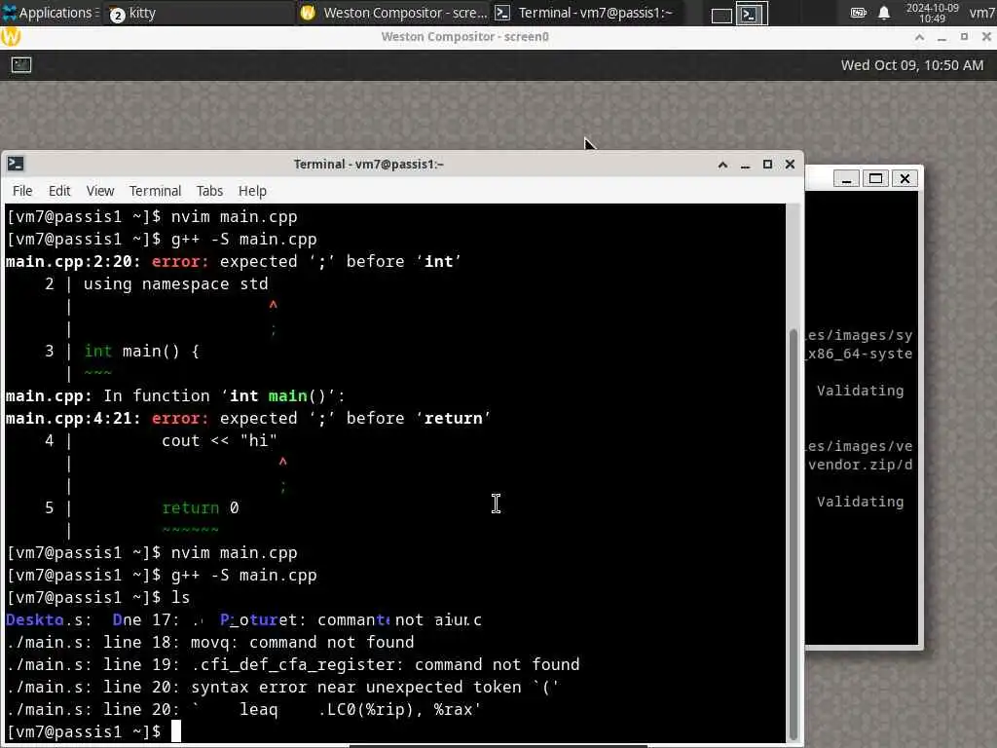Click the shade arrow on Terminal titlebar
Image resolution: width=997 pixels, height=748 pixels.
722,165
